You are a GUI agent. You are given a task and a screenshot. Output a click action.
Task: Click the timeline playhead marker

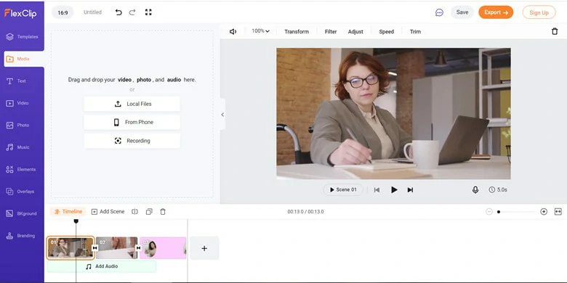coord(76,221)
